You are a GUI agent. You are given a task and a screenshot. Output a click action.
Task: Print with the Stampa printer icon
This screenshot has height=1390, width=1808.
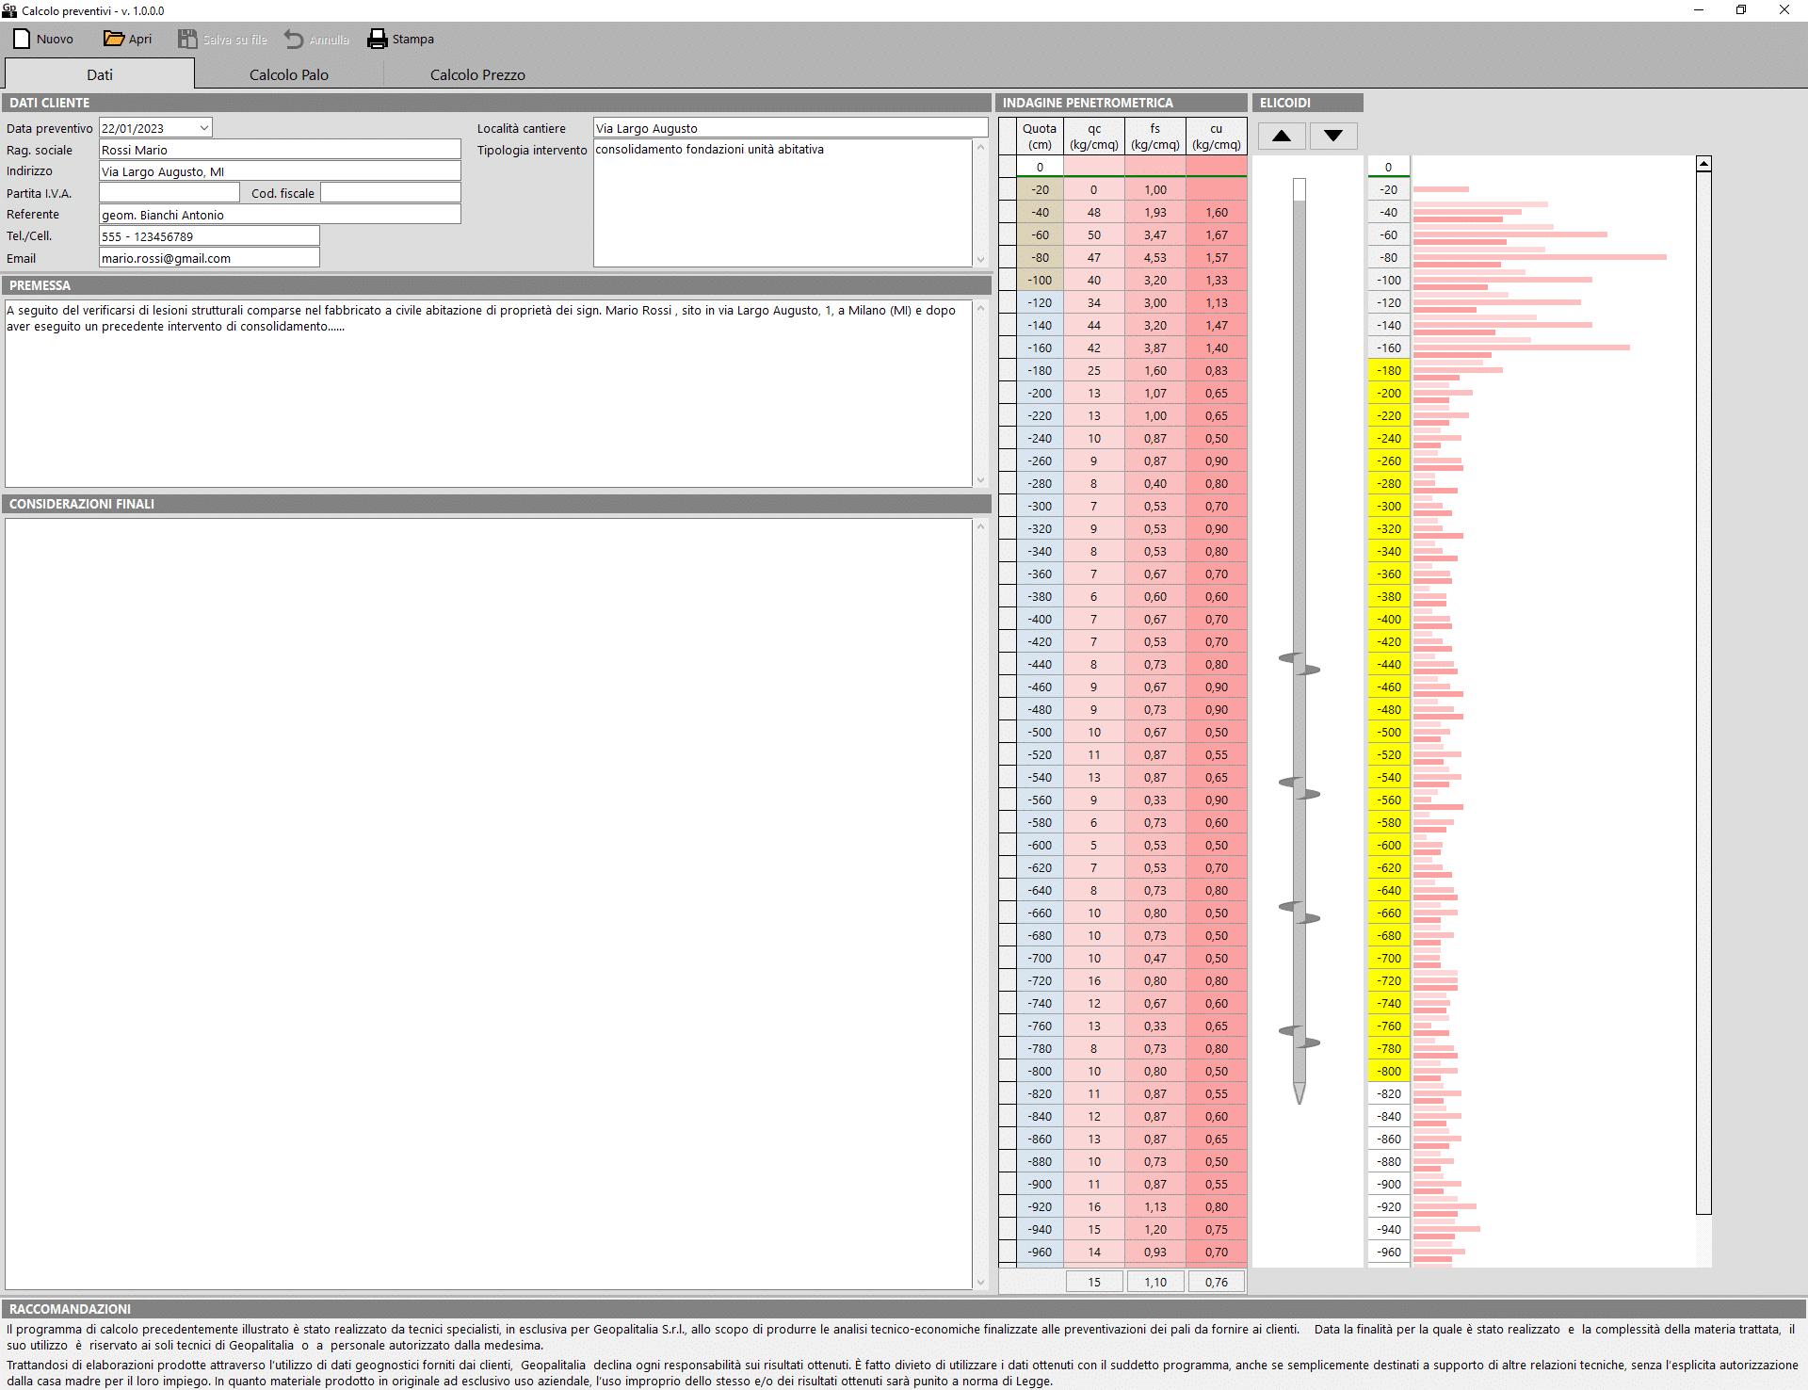click(378, 39)
